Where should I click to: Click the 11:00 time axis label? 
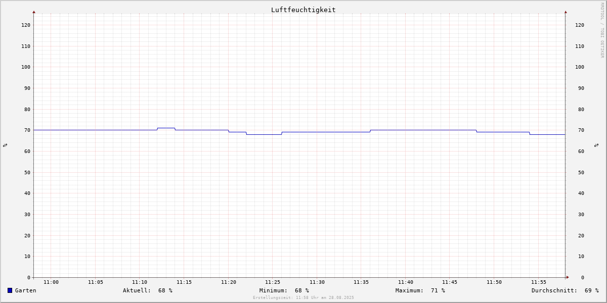pyautogui.click(x=51, y=282)
